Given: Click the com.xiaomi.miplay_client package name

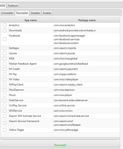Looking at the screenshot, I should click(x=68, y=85).
